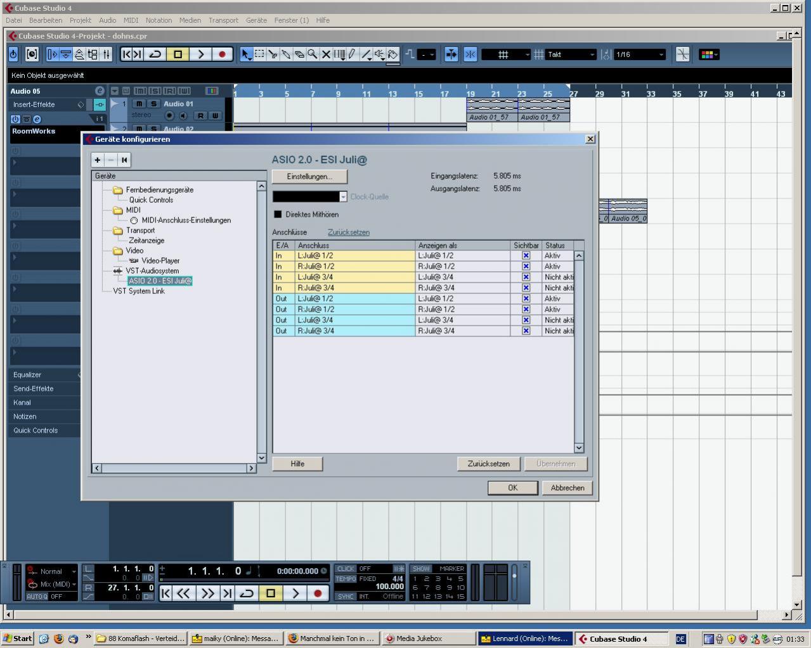The width and height of the screenshot is (811, 648).
Task: Click the Hilfe button
Action: pos(297,464)
